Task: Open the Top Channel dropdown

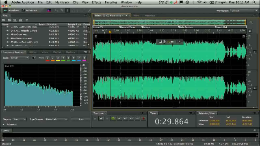Action: [x=56, y=119]
